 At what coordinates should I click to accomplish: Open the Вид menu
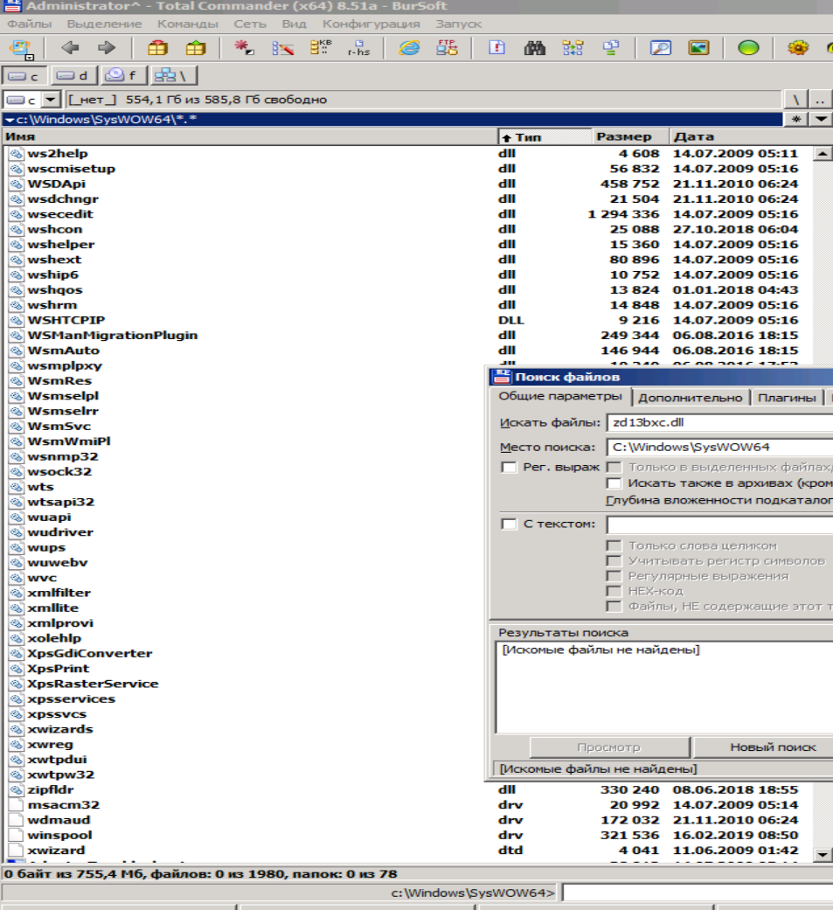294,24
